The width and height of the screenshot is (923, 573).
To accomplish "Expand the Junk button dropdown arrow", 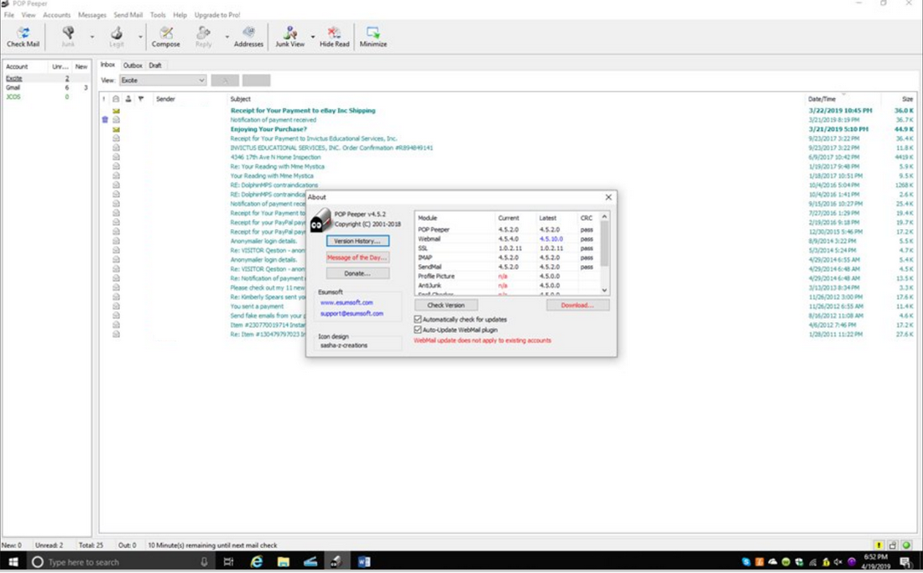I will click(x=91, y=36).
